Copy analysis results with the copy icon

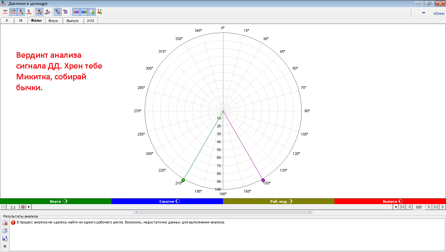pos(5,231)
